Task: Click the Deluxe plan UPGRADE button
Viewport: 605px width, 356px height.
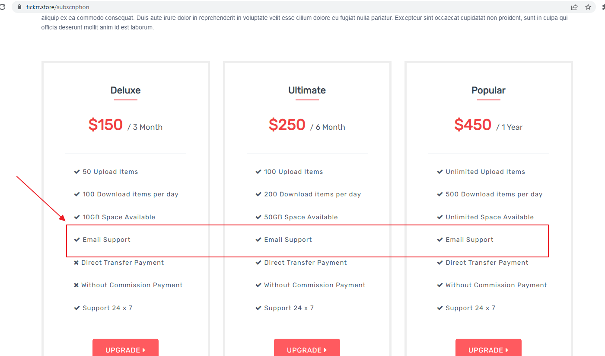Action: click(x=125, y=347)
